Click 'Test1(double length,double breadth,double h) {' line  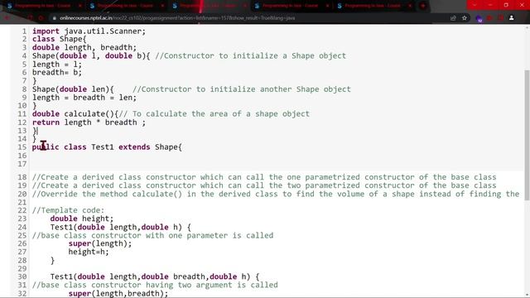155,276
